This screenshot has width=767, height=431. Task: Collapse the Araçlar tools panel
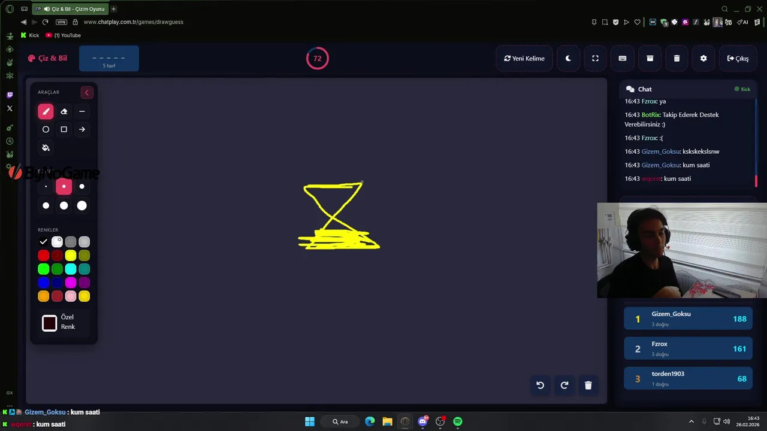[87, 92]
